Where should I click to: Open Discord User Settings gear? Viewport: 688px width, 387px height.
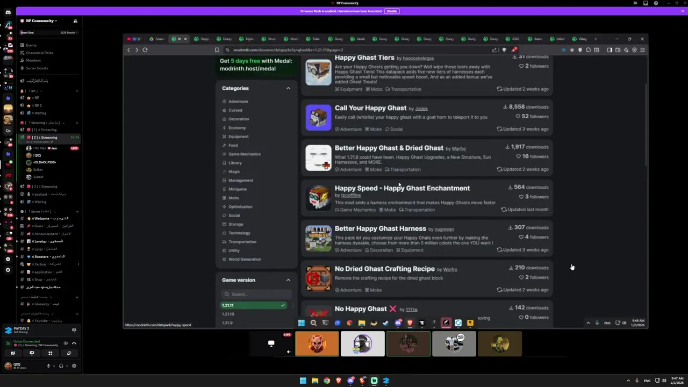click(x=74, y=366)
